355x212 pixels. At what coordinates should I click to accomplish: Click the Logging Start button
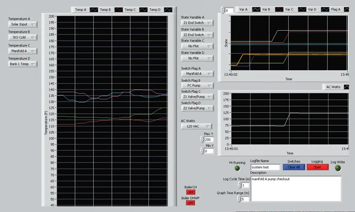click(x=317, y=168)
